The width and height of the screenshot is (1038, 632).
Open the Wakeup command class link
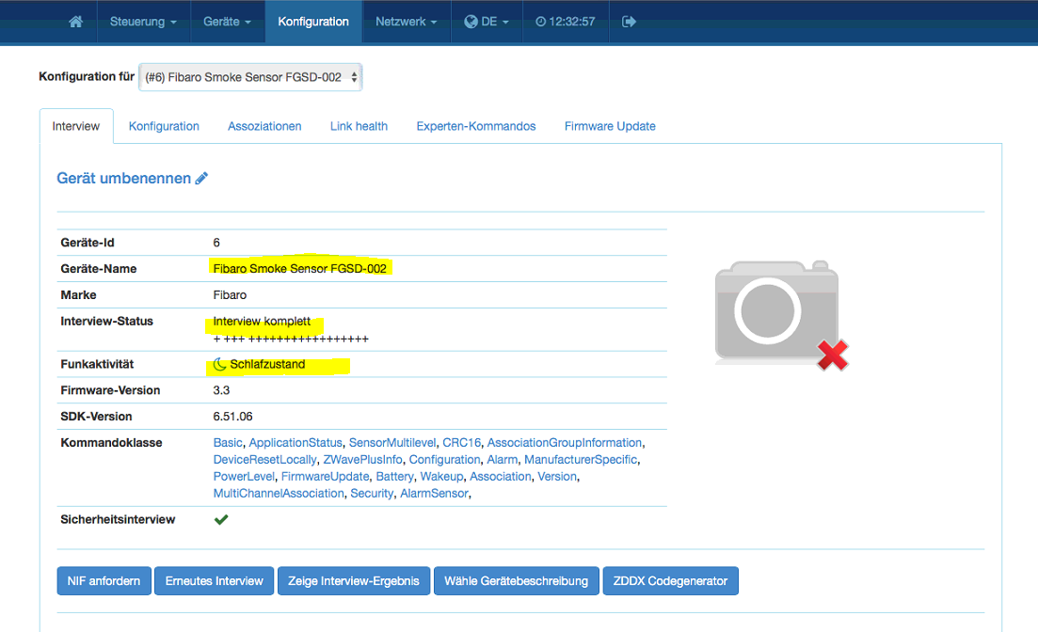pyautogui.click(x=441, y=477)
